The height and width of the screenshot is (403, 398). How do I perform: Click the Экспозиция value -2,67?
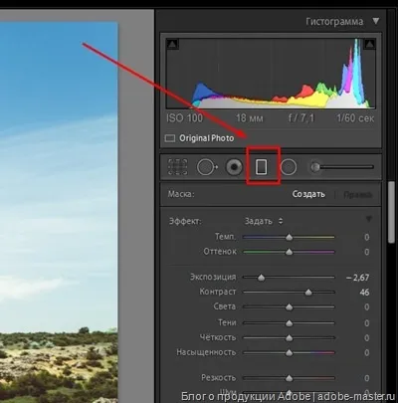pyautogui.click(x=357, y=278)
